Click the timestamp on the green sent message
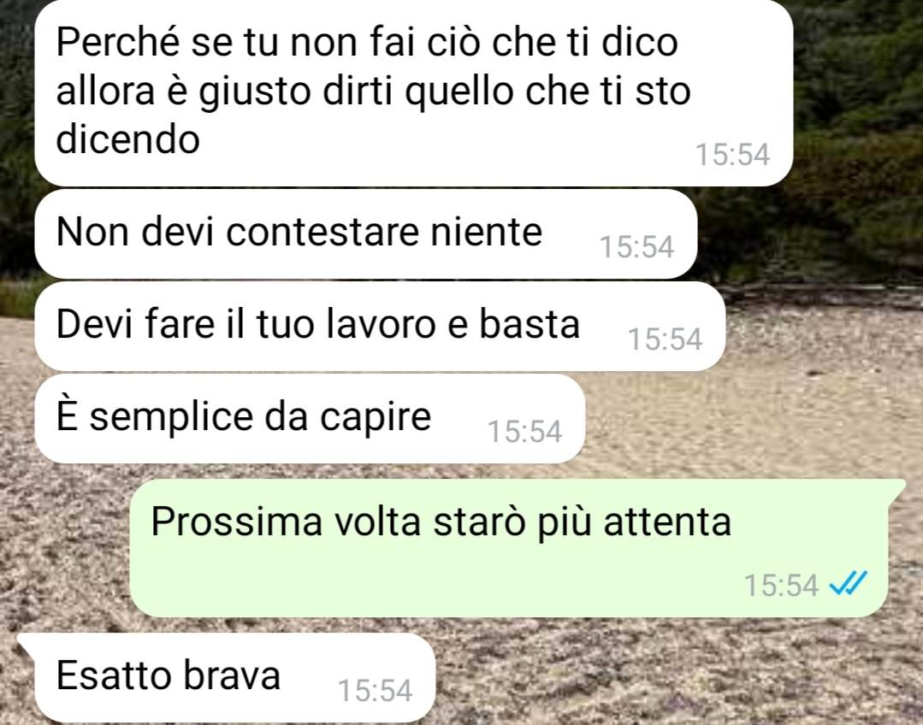Viewport: 923px width, 725px height. 781,585
